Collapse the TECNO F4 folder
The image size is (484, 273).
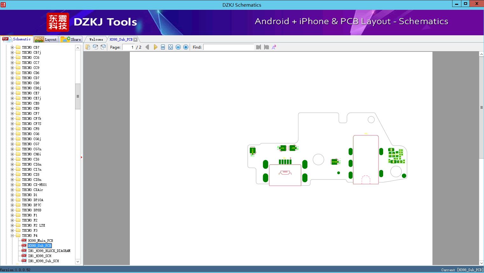click(x=12, y=235)
